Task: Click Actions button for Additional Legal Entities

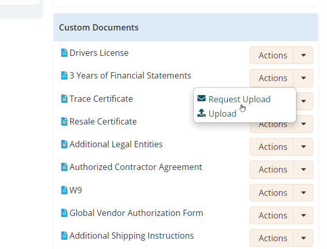Action: pos(272,147)
